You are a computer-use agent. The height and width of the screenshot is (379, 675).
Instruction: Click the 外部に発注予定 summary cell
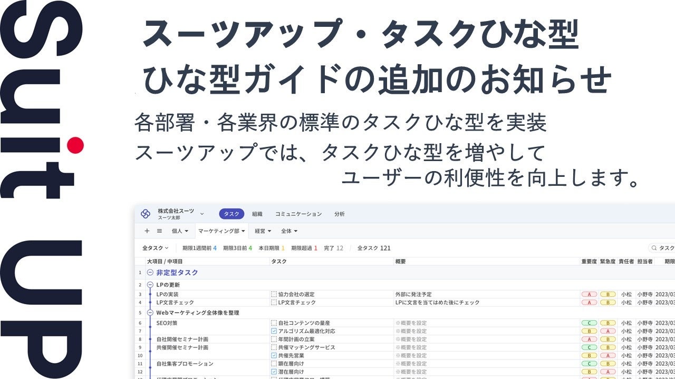[x=413, y=295]
